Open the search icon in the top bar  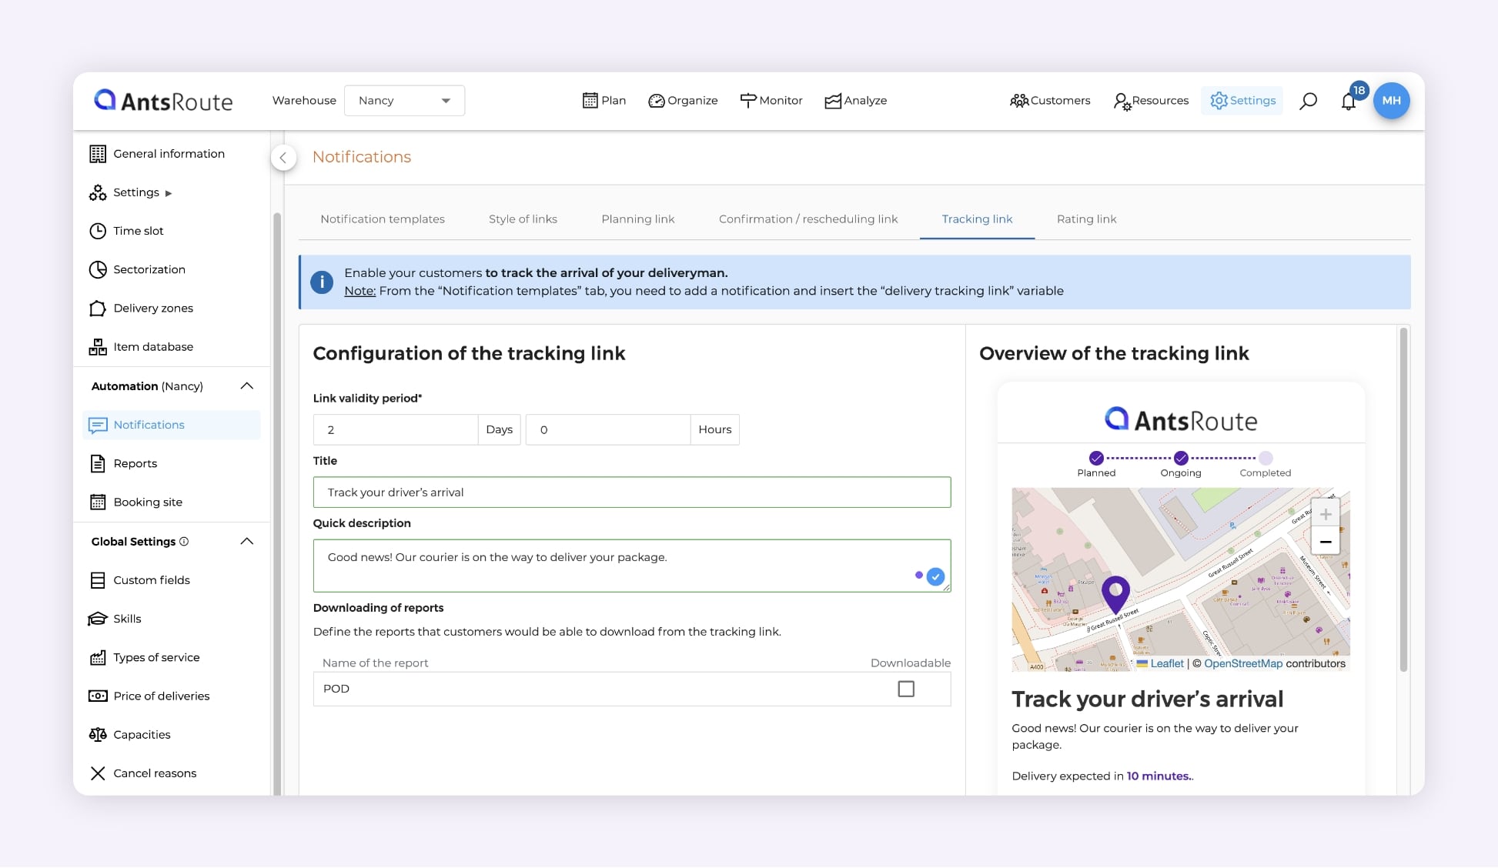click(1308, 101)
